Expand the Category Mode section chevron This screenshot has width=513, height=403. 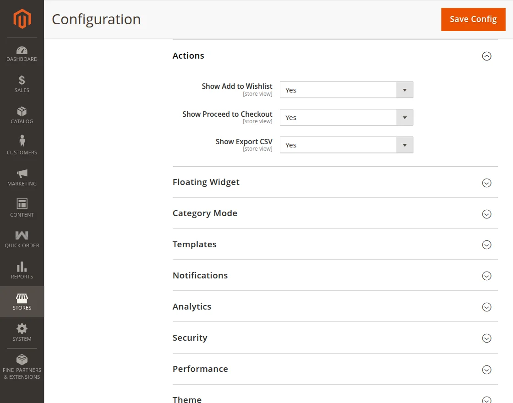[x=486, y=214]
